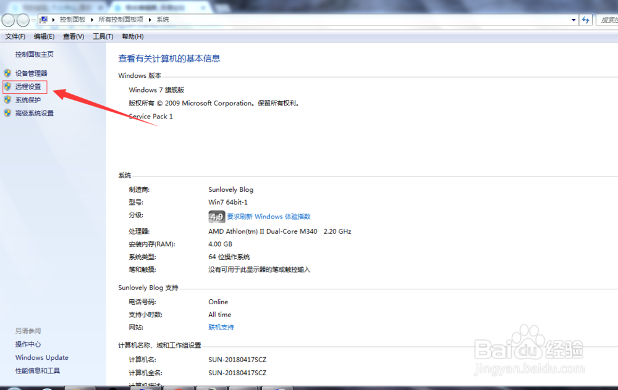Open the 文件(F) menu

tap(15, 36)
